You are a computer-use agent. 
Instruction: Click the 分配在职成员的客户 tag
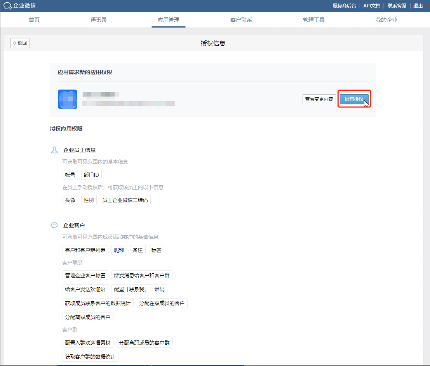(162, 303)
